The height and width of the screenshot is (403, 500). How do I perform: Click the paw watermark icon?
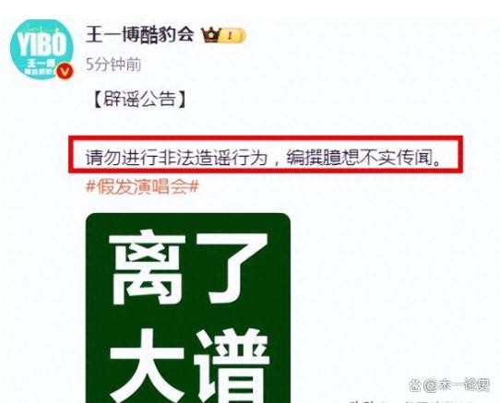pyautogui.click(x=415, y=385)
